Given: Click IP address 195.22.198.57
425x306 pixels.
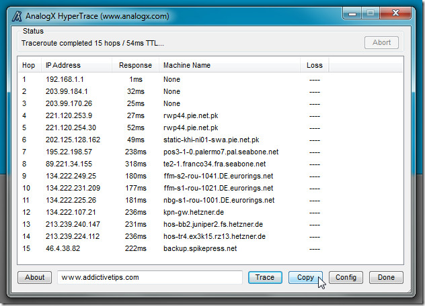Looking at the screenshot, I should (x=69, y=152).
